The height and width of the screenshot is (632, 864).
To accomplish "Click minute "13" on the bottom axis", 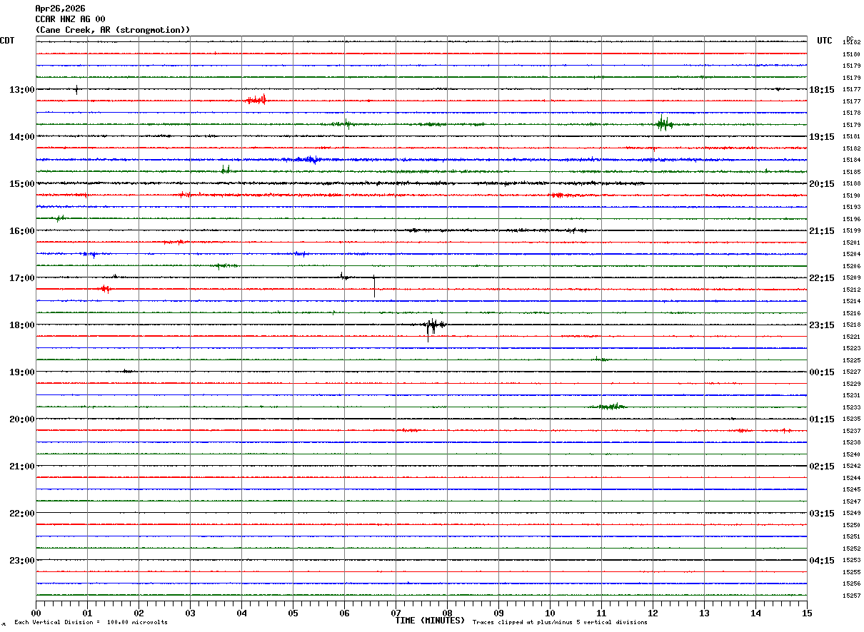I will [704, 613].
